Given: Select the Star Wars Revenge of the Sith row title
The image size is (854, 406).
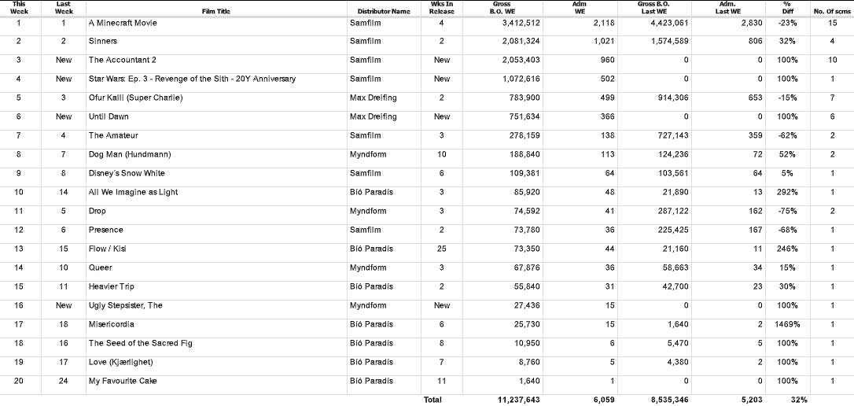Looking at the screenshot, I should point(192,79).
